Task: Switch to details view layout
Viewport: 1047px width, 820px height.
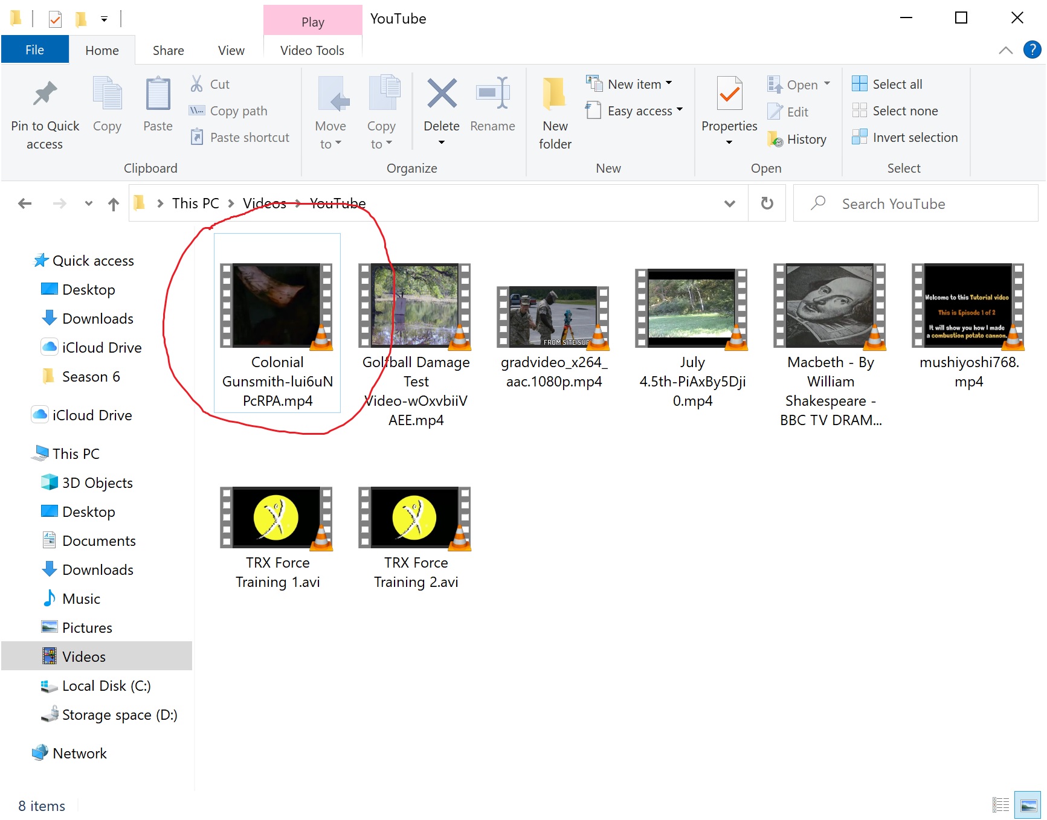Action: click(x=1000, y=805)
